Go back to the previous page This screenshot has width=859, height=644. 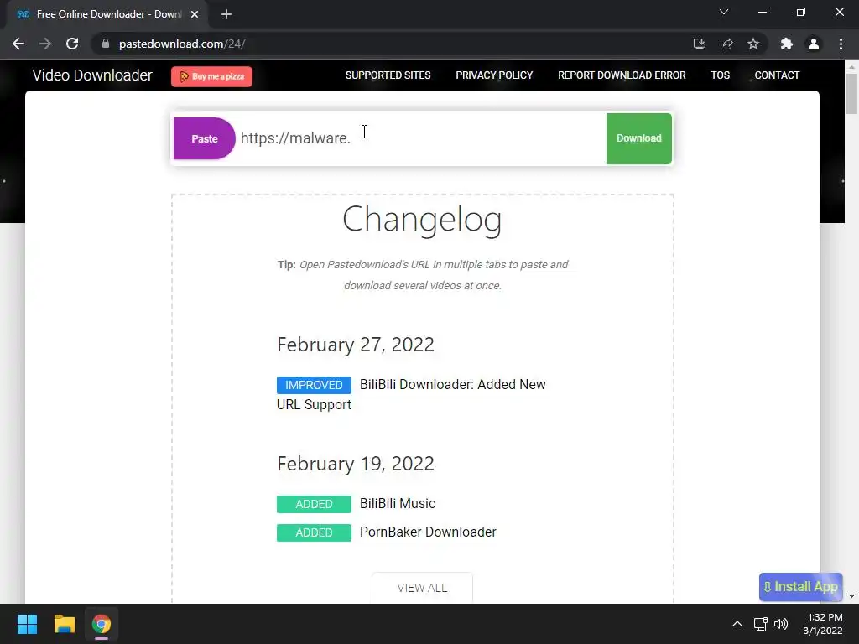18,44
